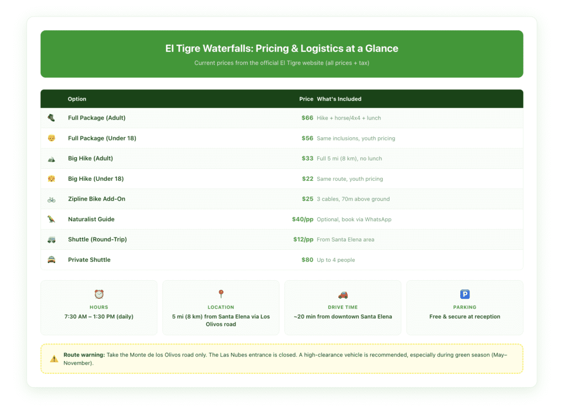Click the green header banner title
Screen dimensions: 565x408
tap(282, 49)
